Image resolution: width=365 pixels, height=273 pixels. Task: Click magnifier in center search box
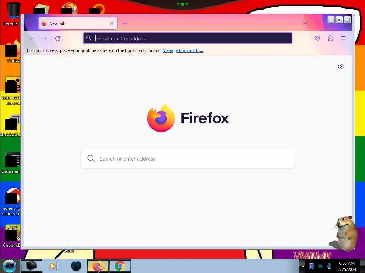pos(91,159)
